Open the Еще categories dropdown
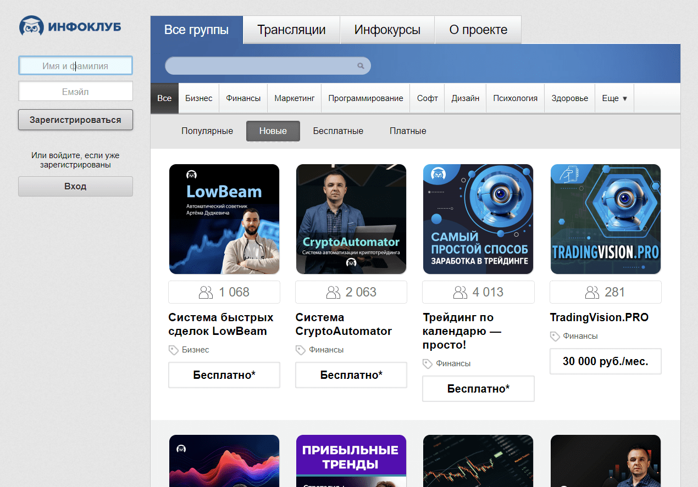The image size is (698, 487). pyautogui.click(x=614, y=98)
